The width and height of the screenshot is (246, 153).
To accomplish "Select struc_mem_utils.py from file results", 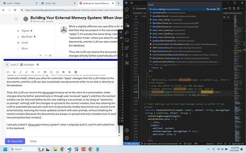I will click(x=184, y=20).
